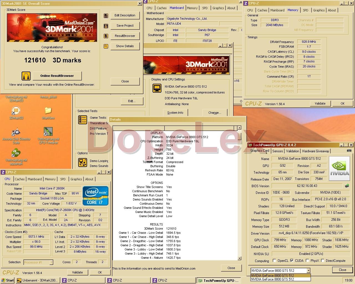Screen dimensions: 355x284
Task: Click the Selected Tests checklist icon
Action: click(x=83, y=120)
